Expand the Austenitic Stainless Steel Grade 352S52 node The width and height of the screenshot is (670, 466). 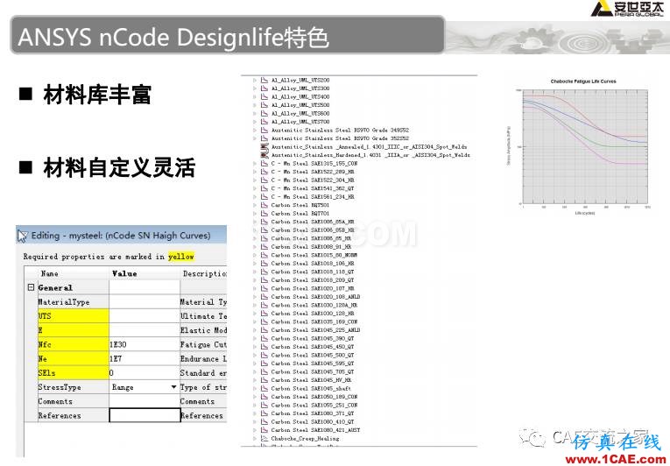tap(255, 138)
